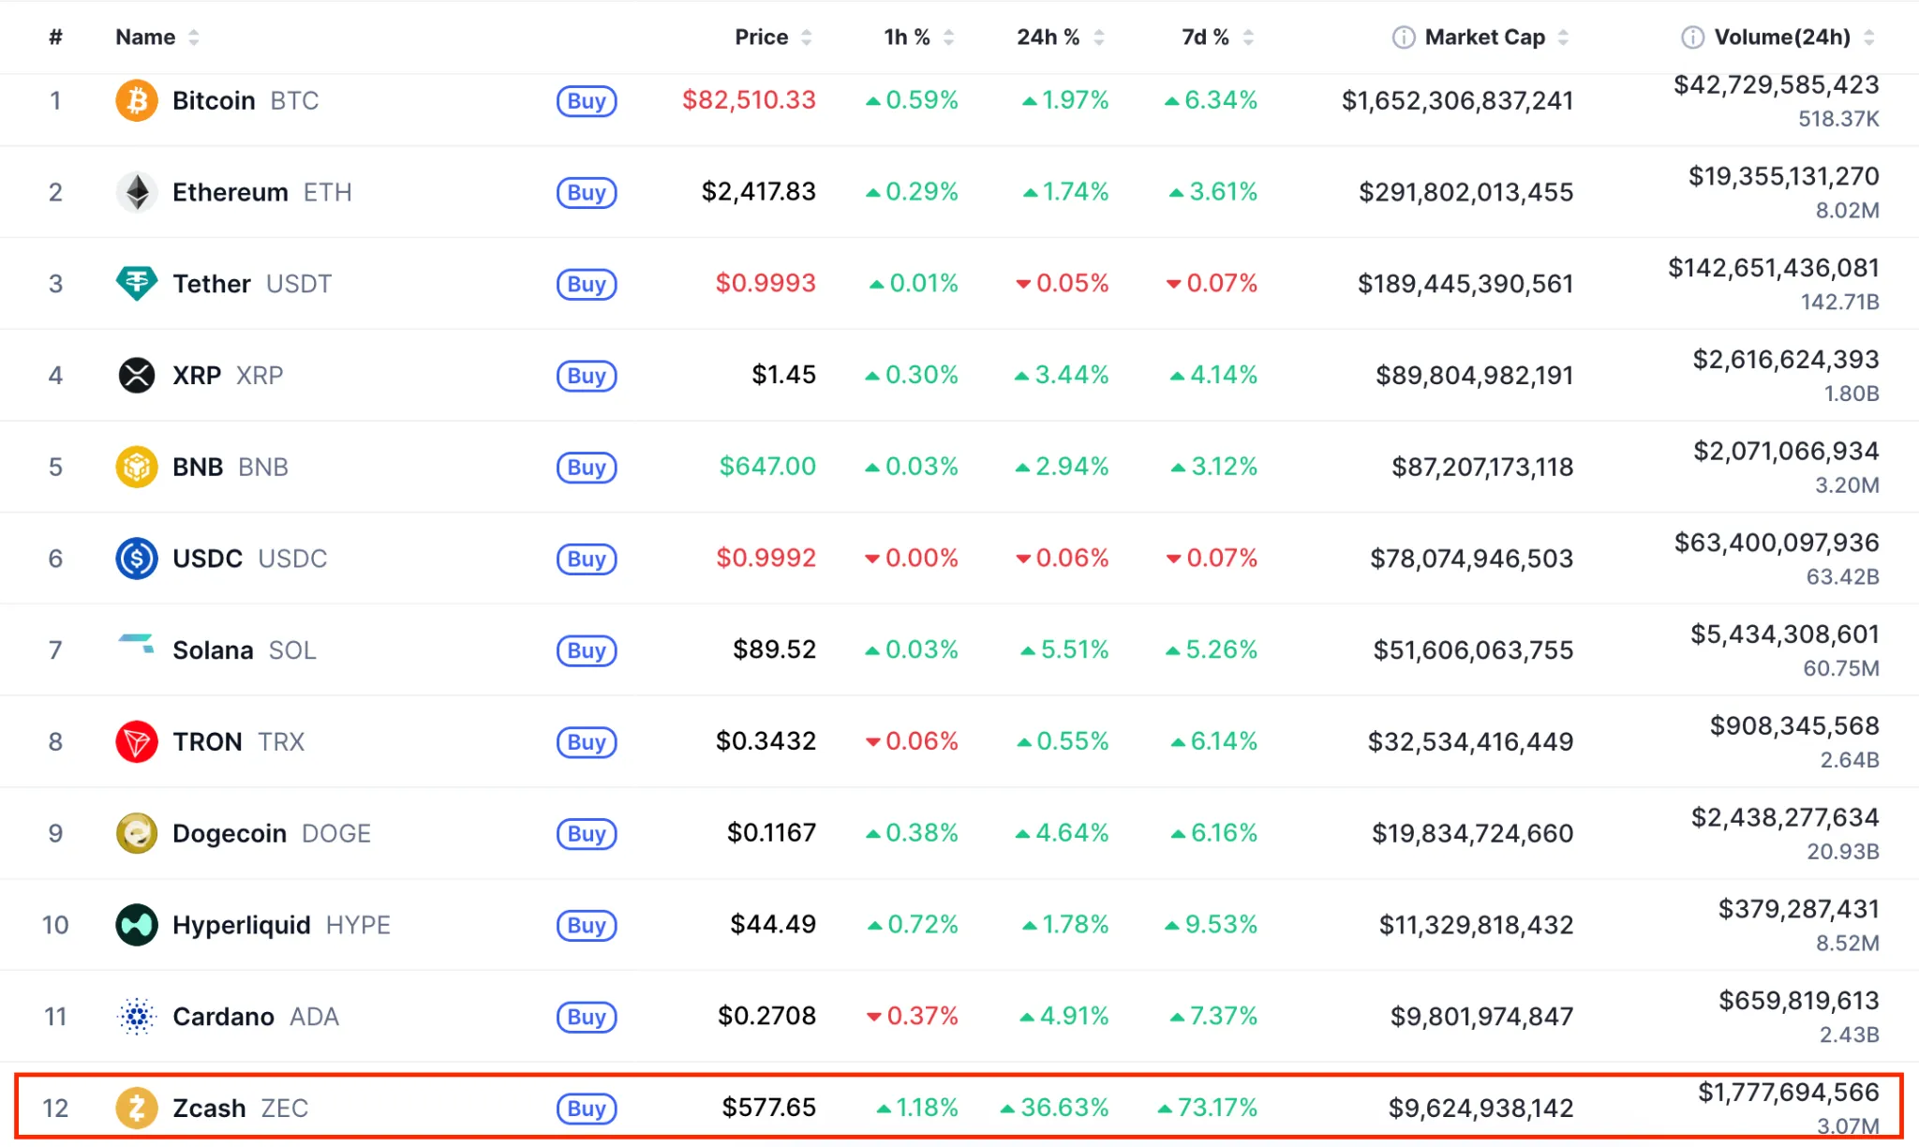Open the BNB coin logo
This screenshot has height=1147, width=1919.
(x=136, y=467)
